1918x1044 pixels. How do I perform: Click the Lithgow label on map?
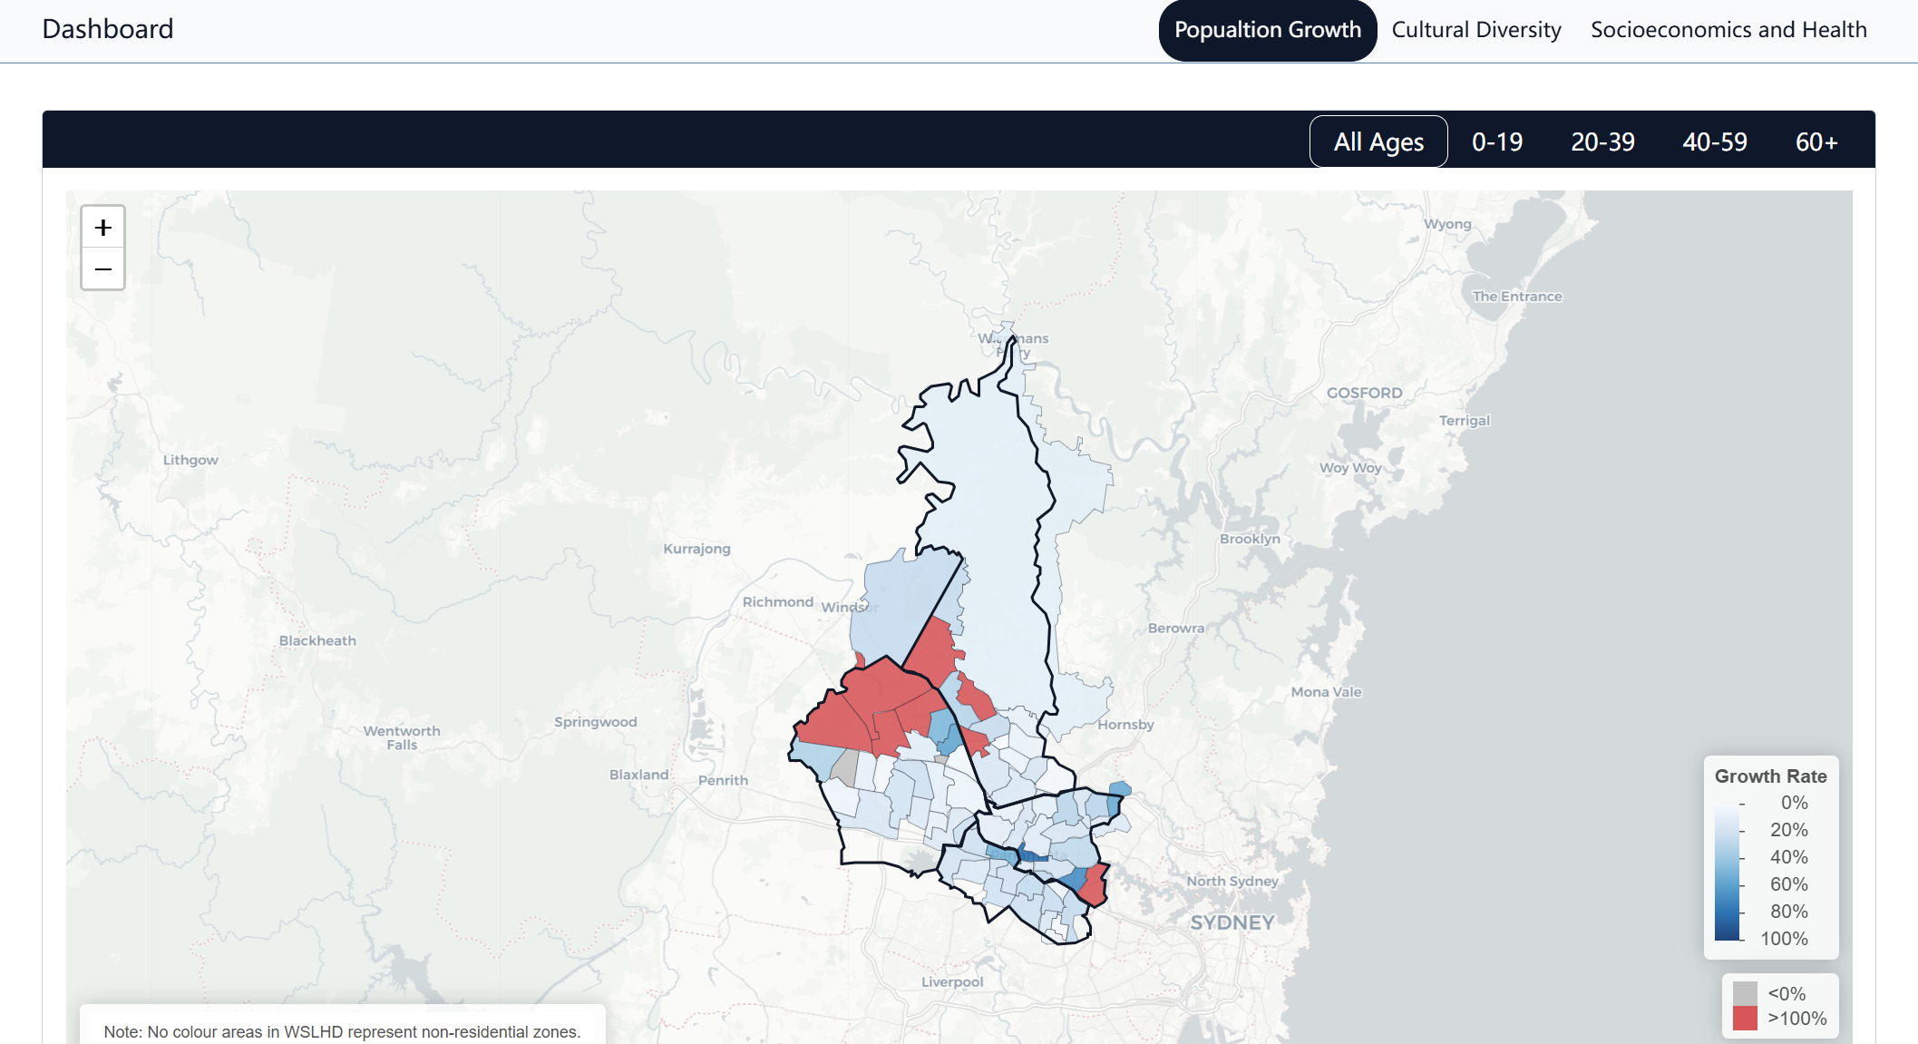190,460
